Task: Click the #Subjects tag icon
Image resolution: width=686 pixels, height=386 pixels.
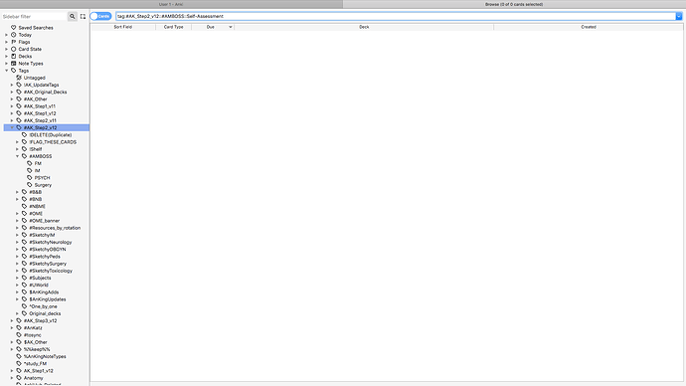Action: click(25, 278)
